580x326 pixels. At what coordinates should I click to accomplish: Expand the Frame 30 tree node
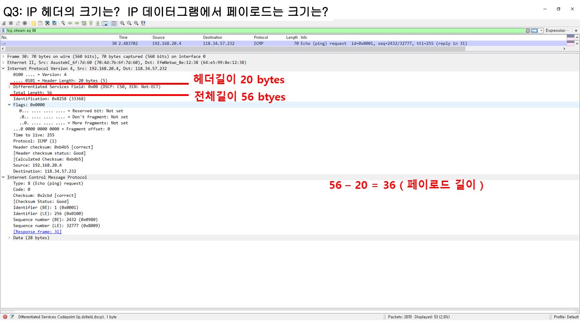coord(3,57)
